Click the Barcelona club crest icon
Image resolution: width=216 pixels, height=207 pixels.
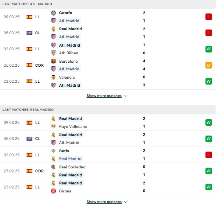pos(53,61)
